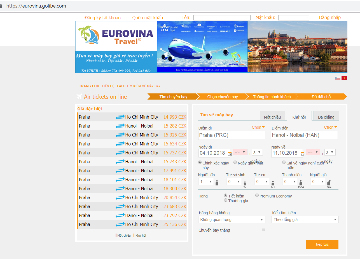Click the Prague cityscape banner image
360x259 pixels.
tap(298, 46)
